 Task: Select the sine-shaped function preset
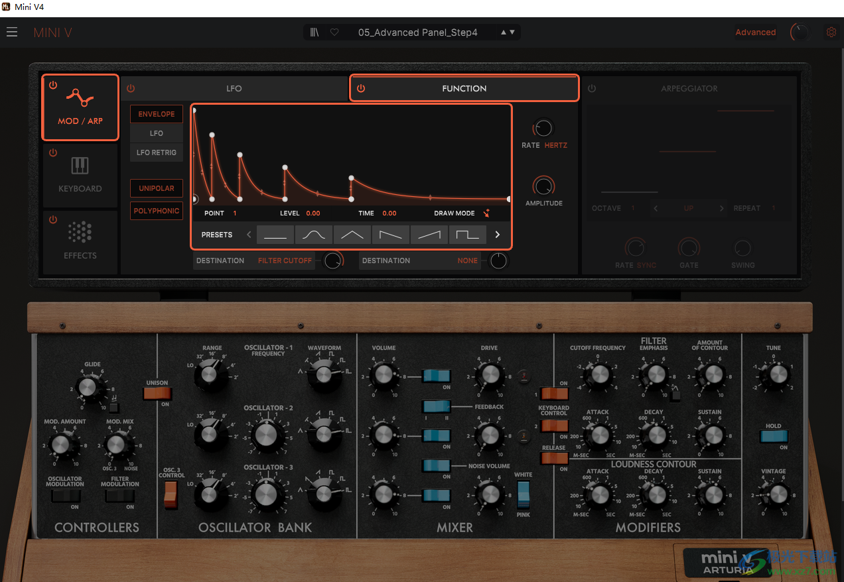pyautogui.click(x=314, y=235)
